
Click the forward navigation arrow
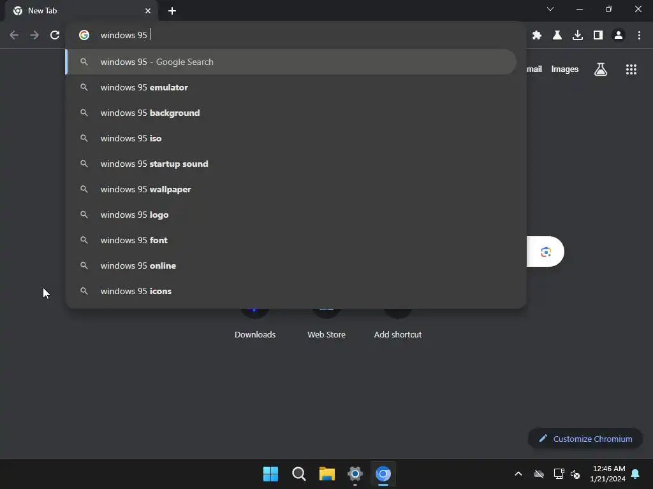point(34,35)
